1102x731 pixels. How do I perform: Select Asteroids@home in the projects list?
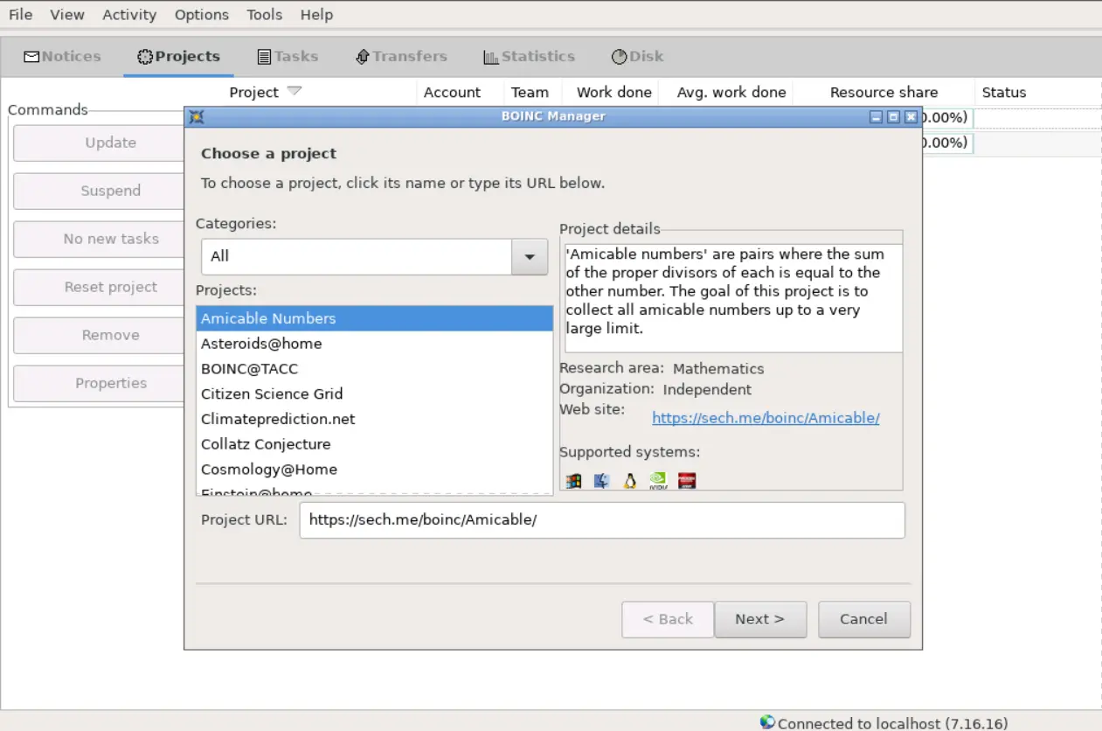point(261,344)
